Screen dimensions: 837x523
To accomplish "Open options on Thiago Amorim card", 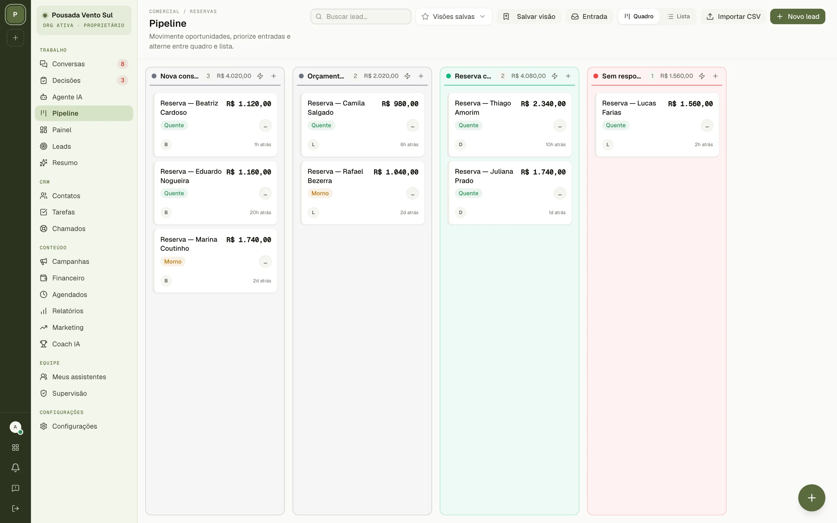I will (x=560, y=126).
